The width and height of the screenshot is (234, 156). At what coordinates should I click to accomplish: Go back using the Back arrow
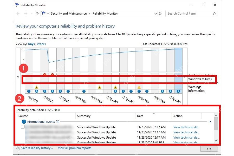coord(18,14)
